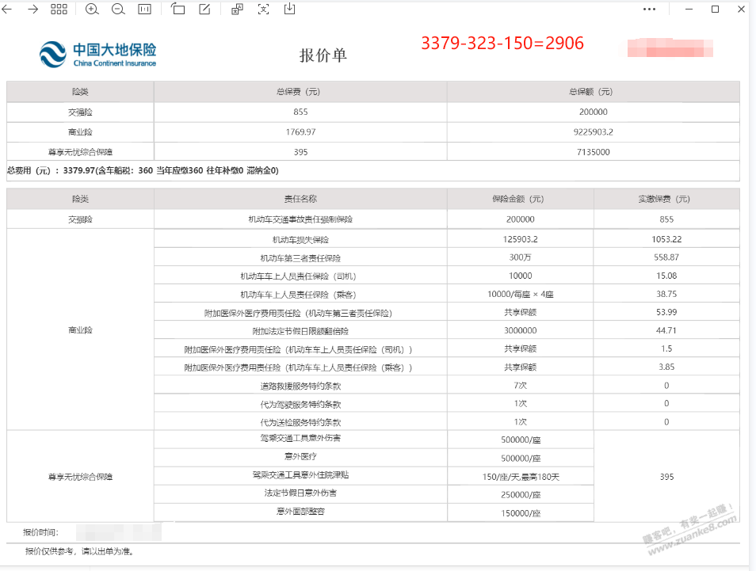This screenshot has width=756, height=571.
Task: Click the China Continent Insurance logo
Action: tap(98, 55)
